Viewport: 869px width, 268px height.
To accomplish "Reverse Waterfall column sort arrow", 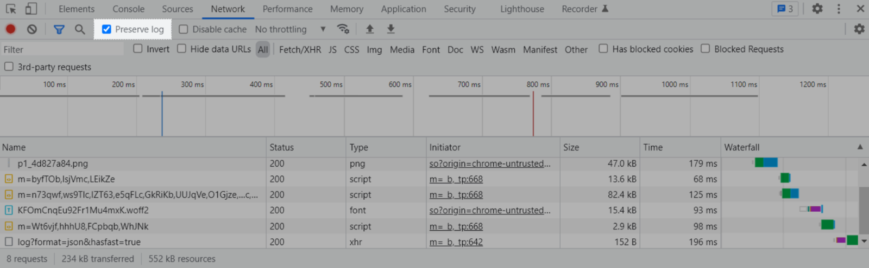I will 860,147.
